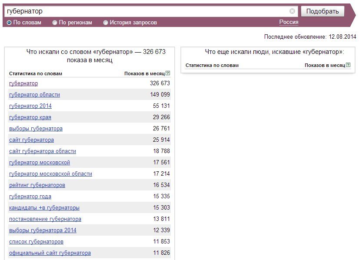The width and height of the screenshot is (359, 260).
Task: Open the официальный сайт губернатора link
Action: tap(50, 253)
